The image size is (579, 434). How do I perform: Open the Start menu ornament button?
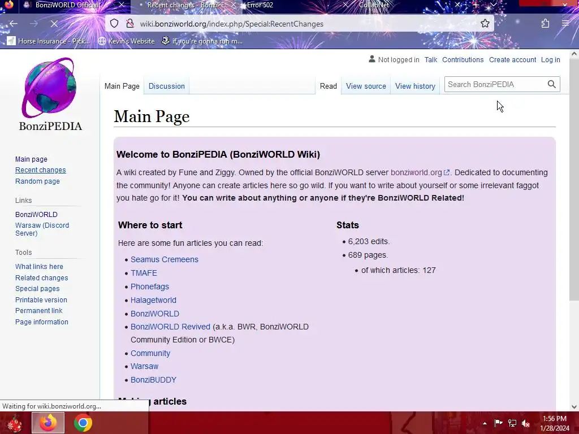point(14,423)
